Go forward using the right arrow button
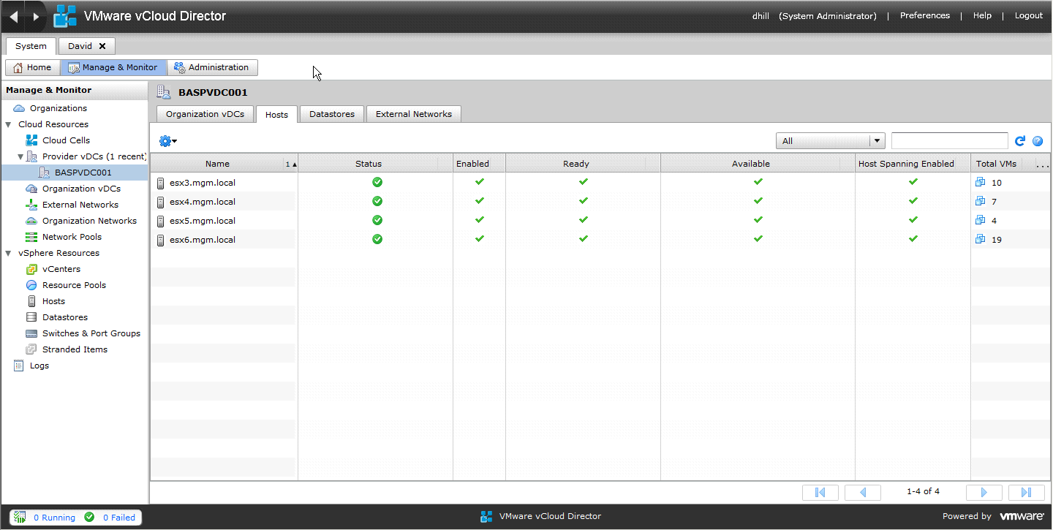The height and width of the screenshot is (530, 1053). click(35, 16)
